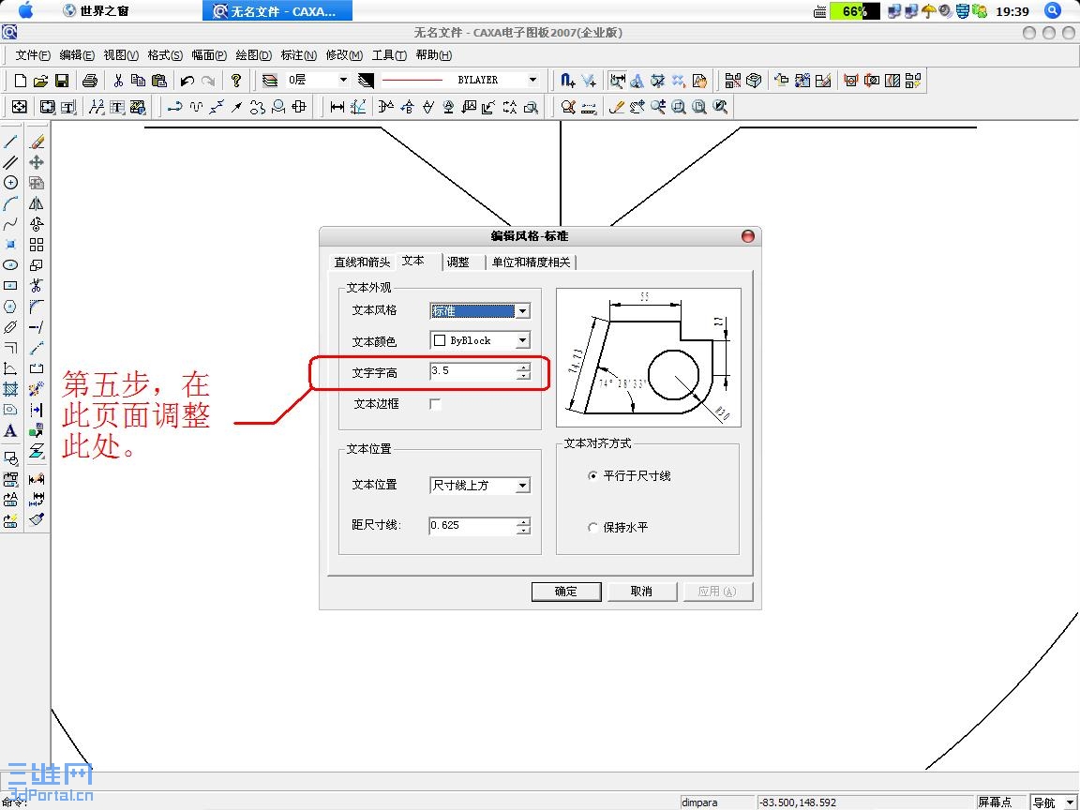Screen dimensions: 1080x810
Task: Open the 文本风格 dropdown
Action: [523, 311]
